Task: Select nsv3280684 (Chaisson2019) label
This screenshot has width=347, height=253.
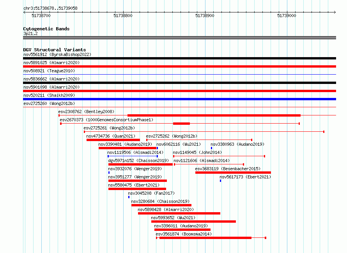Action: click(x=160, y=201)
